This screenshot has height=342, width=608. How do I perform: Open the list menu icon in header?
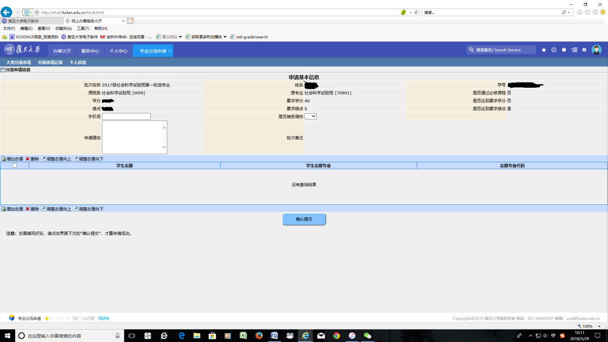click(x=574, y=50)
